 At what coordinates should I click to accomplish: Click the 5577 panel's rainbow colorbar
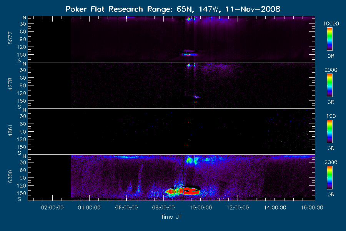330,39
